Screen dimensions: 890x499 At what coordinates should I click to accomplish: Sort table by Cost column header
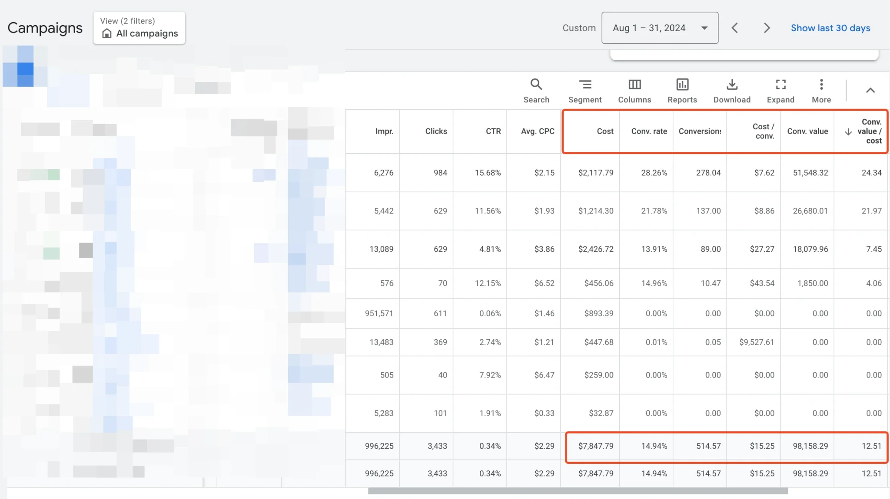click(x=604, y=131)
